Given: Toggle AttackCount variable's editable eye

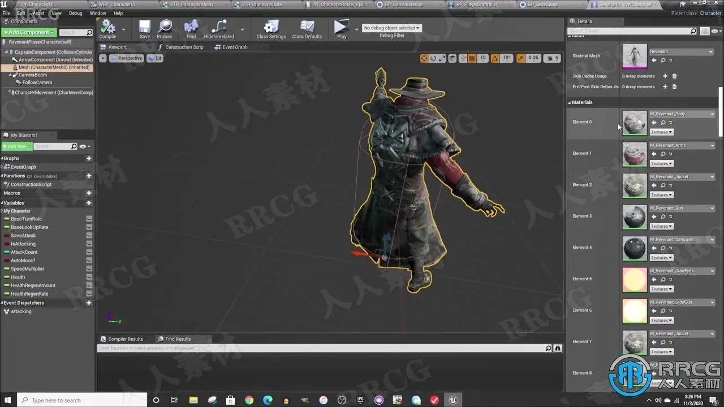Looking at the screenshot, I should (x=89, y=252).
